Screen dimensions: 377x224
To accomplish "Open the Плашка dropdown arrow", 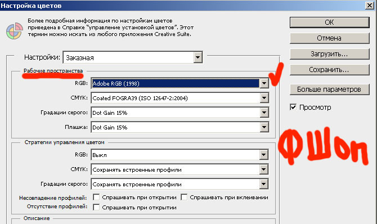I will [264, 127].
